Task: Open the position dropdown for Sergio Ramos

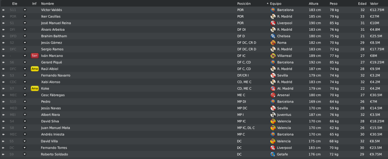Action: tap(25, 49)
